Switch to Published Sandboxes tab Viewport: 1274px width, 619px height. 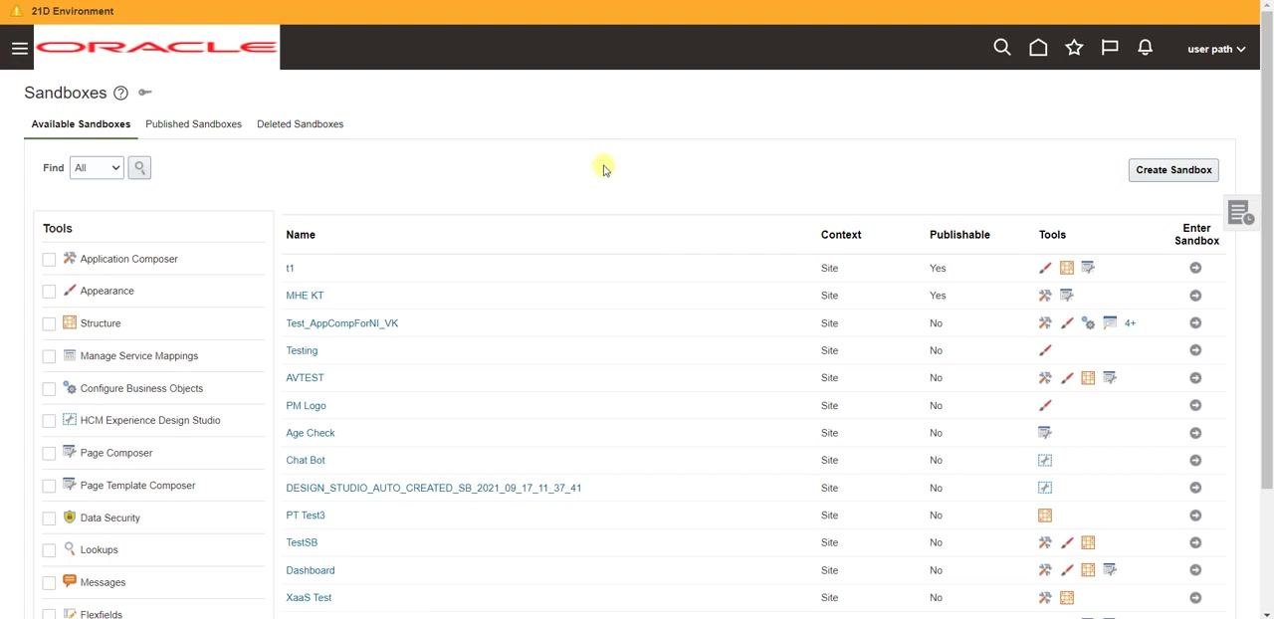(193, 124)
